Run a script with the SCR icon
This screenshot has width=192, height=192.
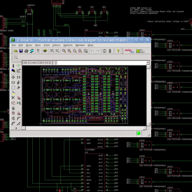[52, 51]
